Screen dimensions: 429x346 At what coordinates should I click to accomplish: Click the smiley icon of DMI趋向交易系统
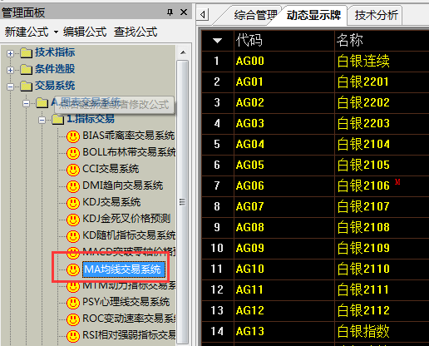click(x=73, y=186)
